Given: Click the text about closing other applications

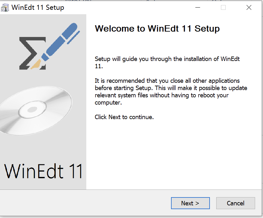Looking at the screenshot, I should pyautogui.click(x=171, y=91).
